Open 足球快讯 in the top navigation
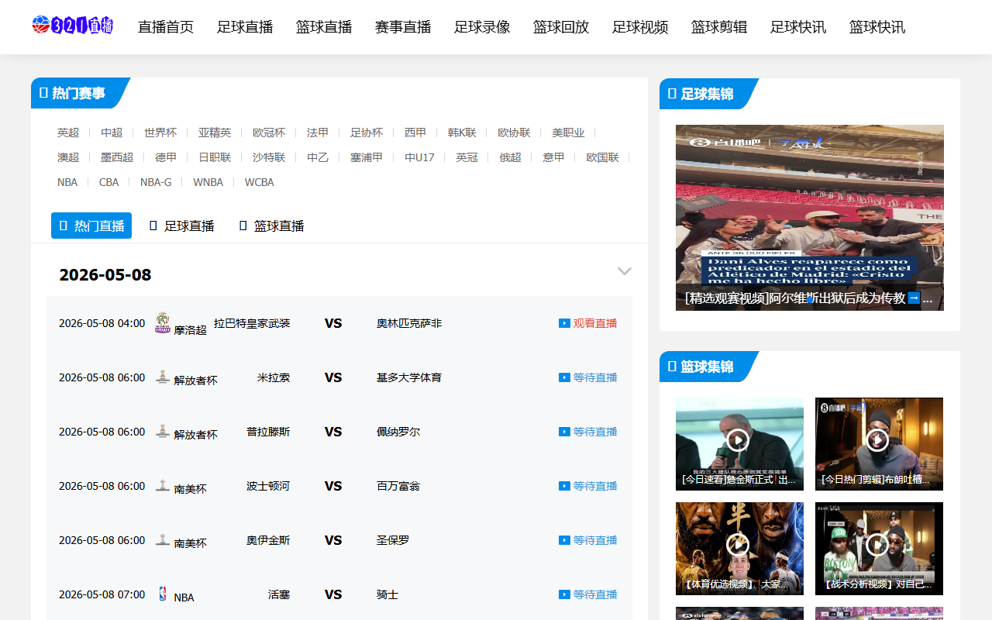992x620 pixels. click(x=798, y=27)
